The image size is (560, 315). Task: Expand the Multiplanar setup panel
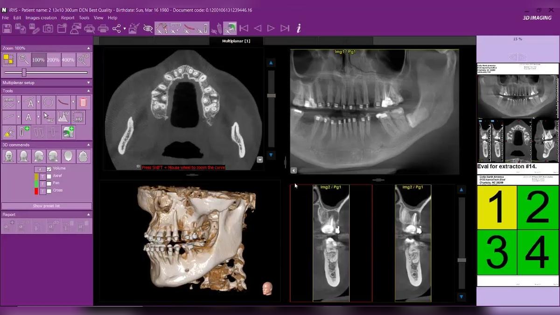click(88, 83)
